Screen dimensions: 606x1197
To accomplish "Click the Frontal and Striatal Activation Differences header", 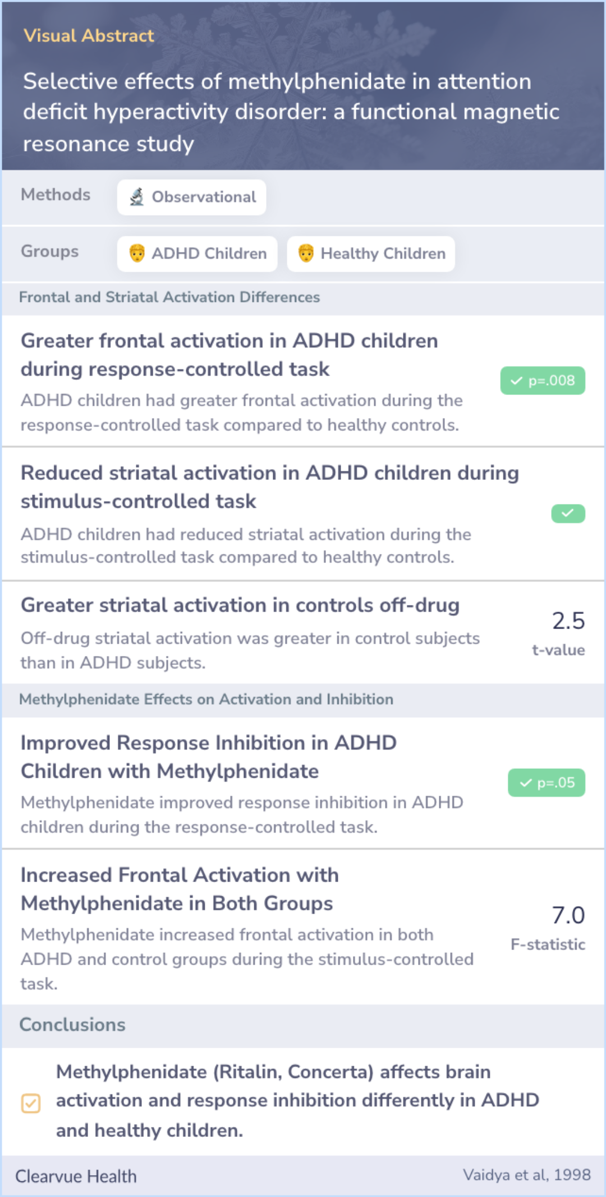I will (x=169, y=297).
